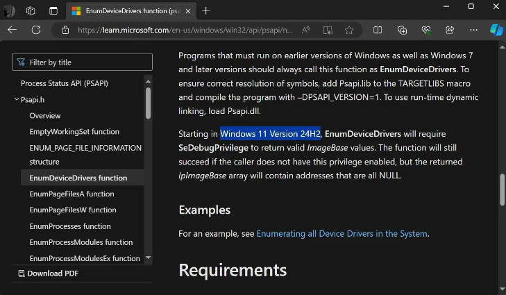
Task: Maximize the browser window
Action: point(471,6)
